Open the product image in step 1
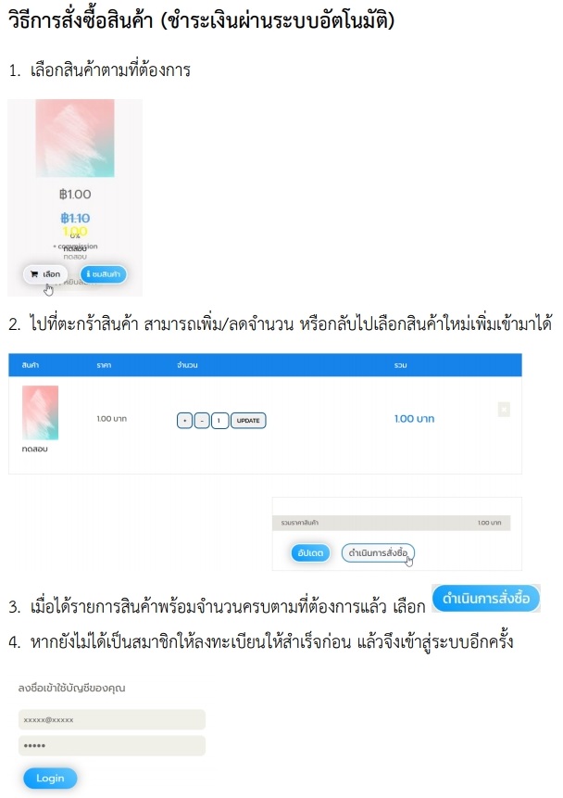The width and height of the screenshot is (563, 798). point(75,138)
